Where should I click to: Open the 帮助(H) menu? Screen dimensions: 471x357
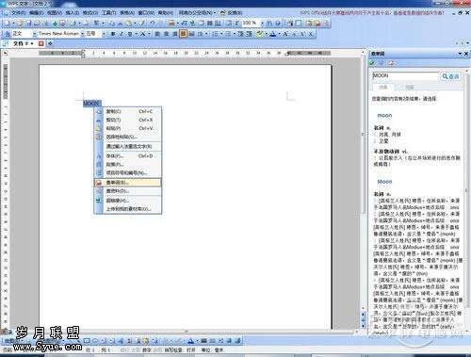tap(166, 13)
